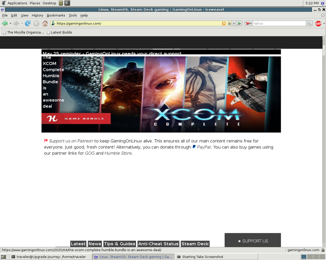Follow the PayPal donation link
Viewport: 326px width, 260px height.
pos(204,147)
